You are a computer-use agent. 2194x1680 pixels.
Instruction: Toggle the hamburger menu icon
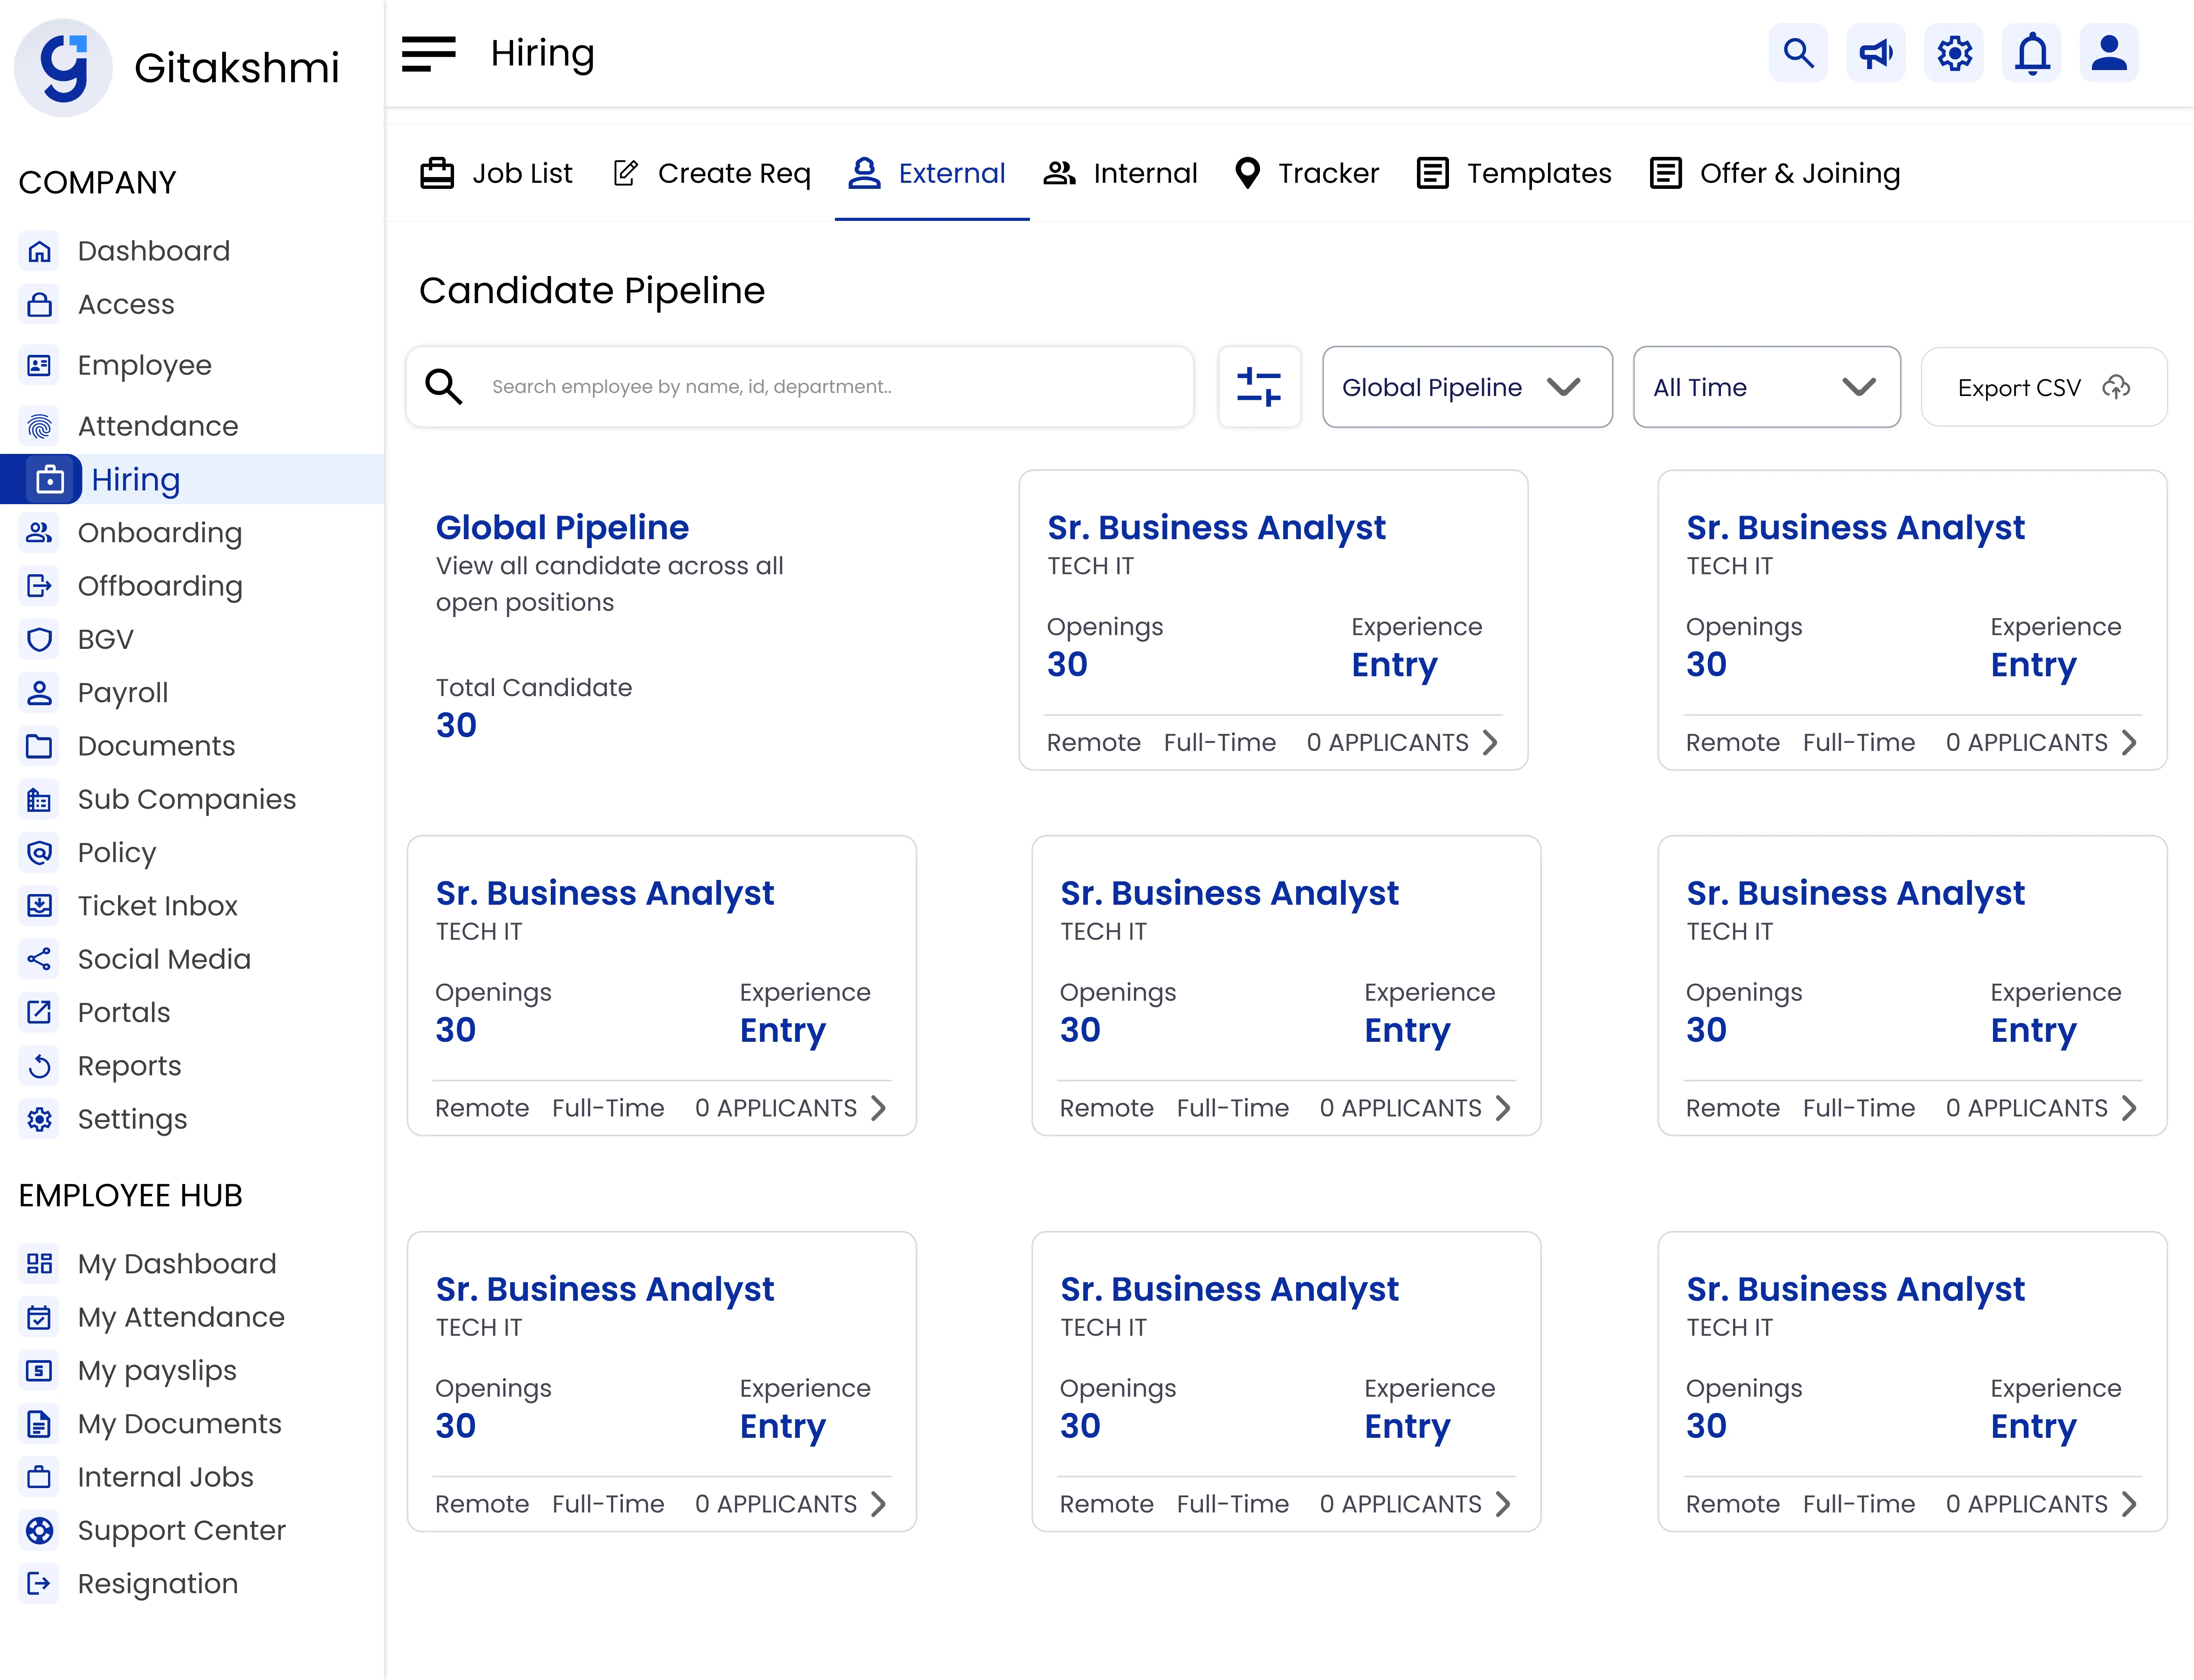pos(428,54)
